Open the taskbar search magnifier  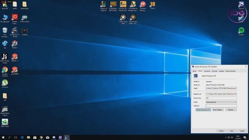(9, 137)
